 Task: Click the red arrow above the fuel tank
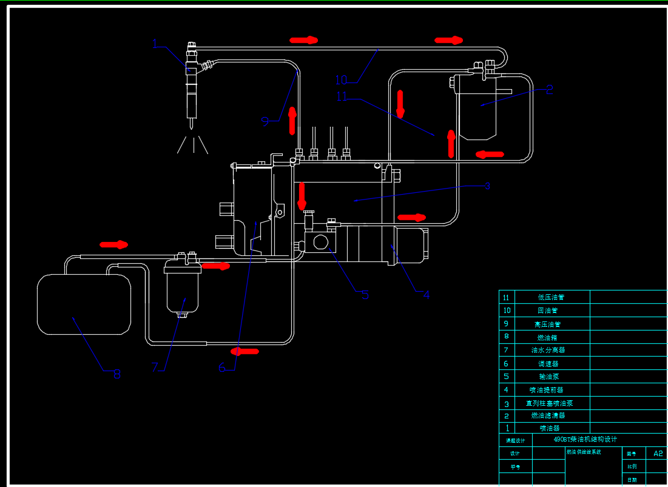point(114,244)
